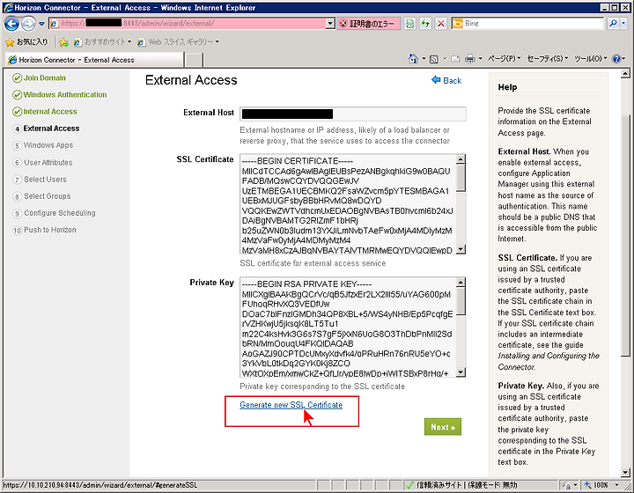Open a new blank tab
This screenshot has height=493, width=634.
[194, 60]
